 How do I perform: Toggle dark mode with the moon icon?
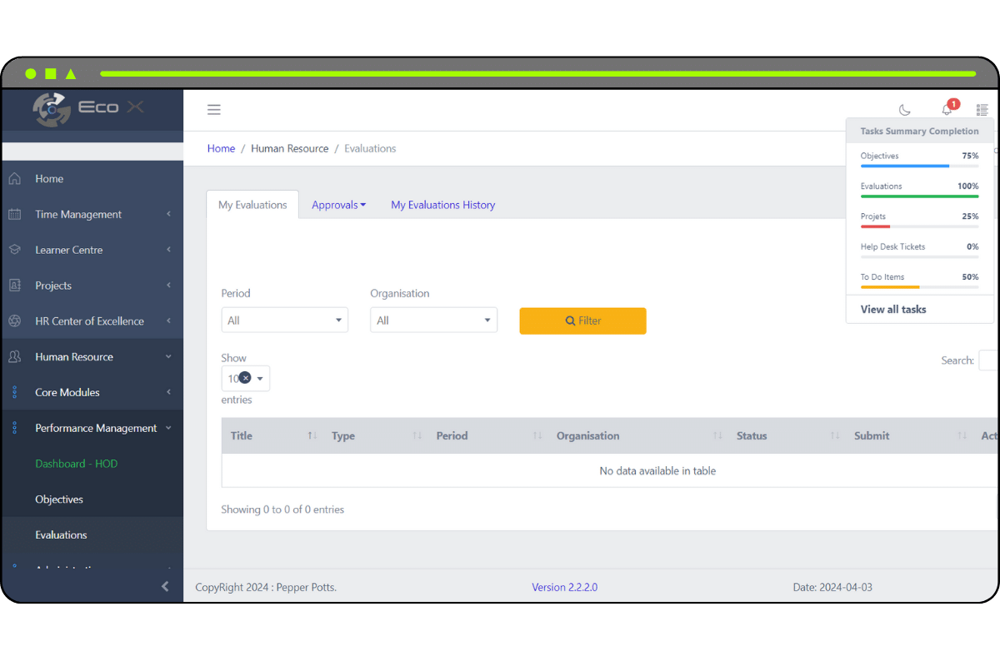pos(905,109)
